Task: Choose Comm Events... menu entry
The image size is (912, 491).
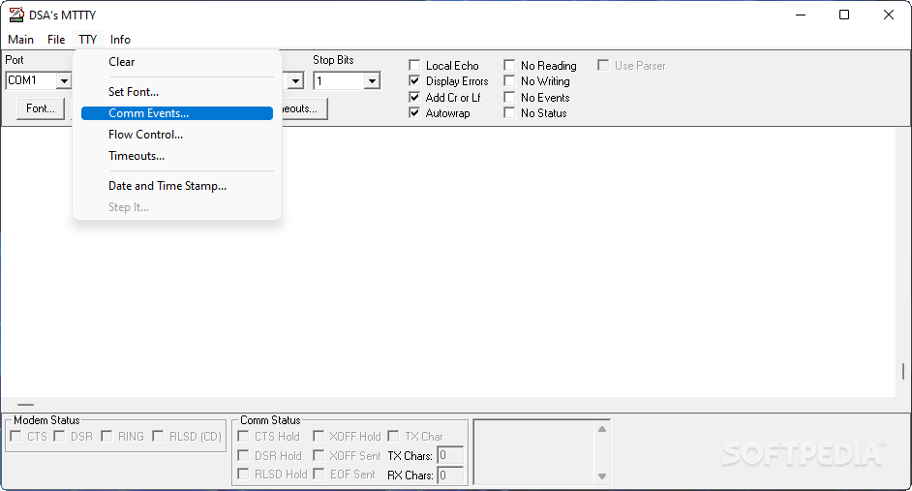Action: 177,113
